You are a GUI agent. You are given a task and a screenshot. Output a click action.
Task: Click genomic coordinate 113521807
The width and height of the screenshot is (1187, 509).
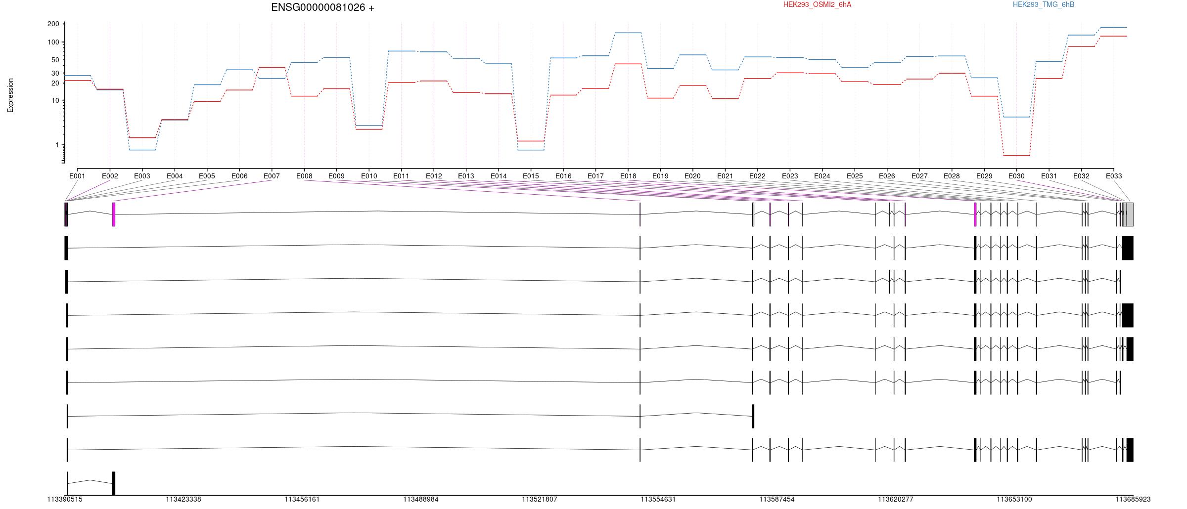click(540, 500)
